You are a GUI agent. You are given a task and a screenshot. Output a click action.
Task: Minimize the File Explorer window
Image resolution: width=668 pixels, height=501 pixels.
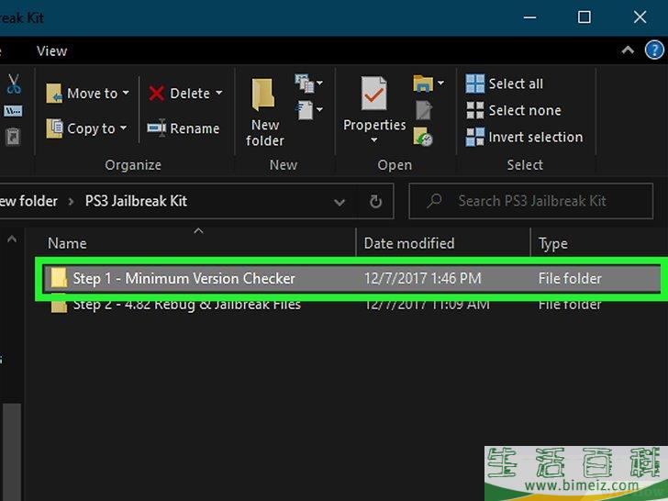(x=529, y=17)
